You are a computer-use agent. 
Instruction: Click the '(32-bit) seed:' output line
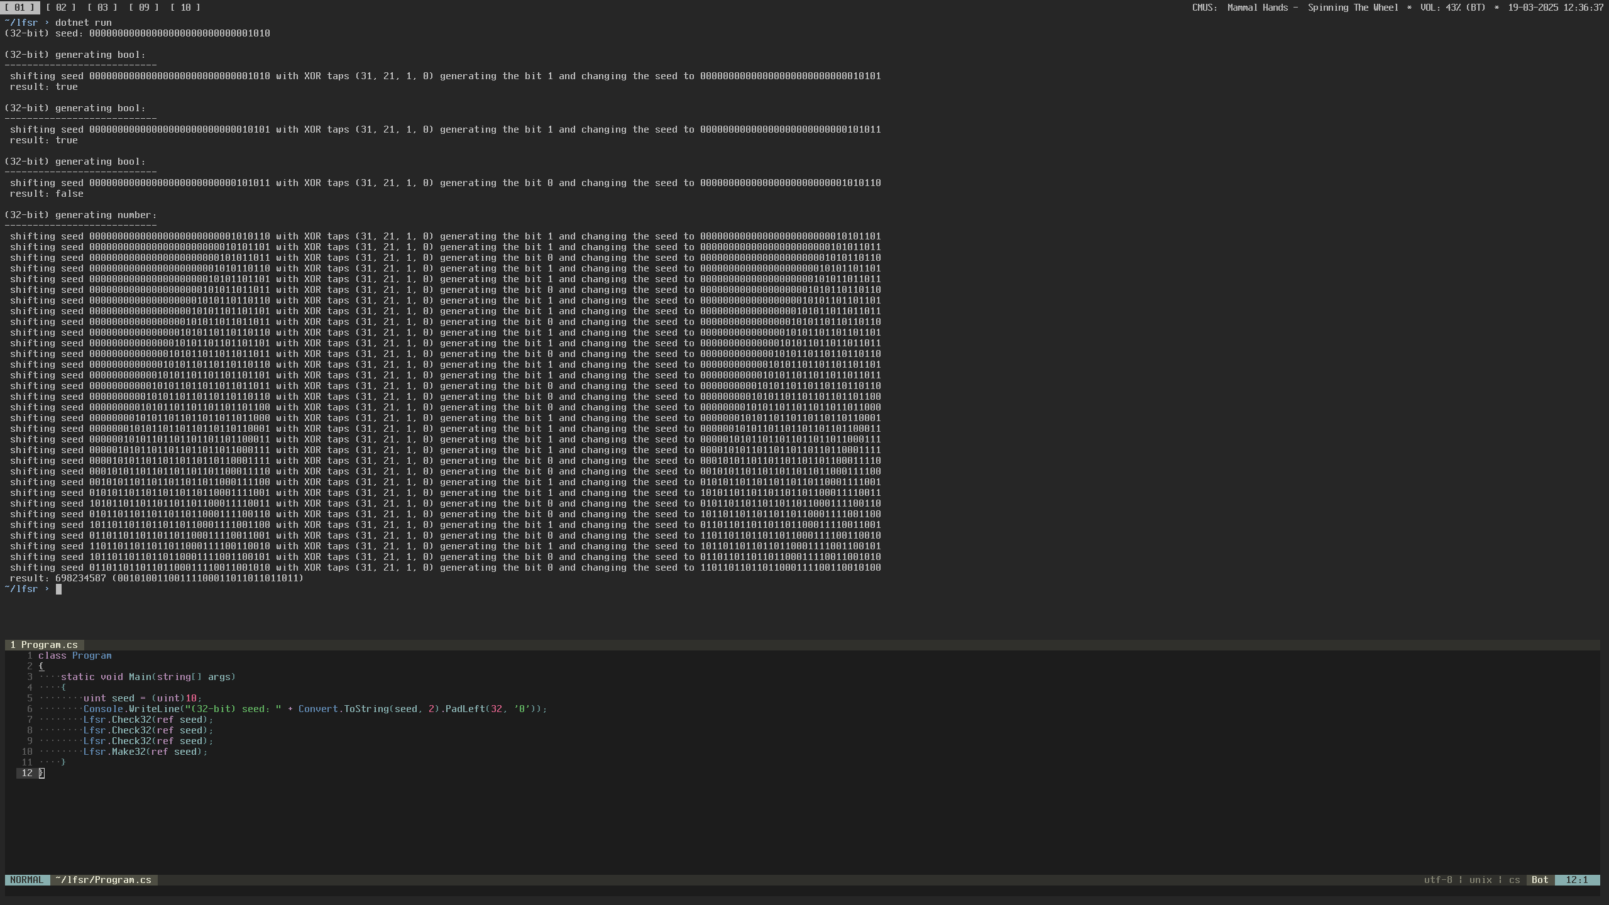pos(137,33)
